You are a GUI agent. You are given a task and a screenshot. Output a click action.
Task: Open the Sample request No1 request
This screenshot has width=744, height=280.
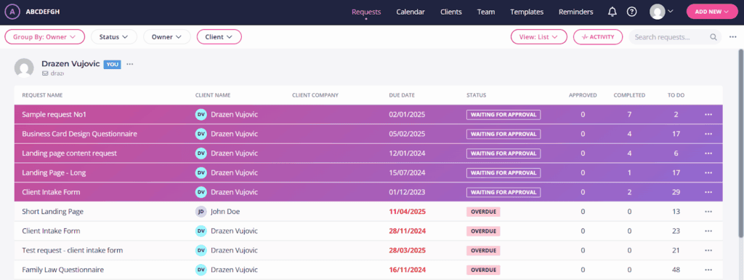pyautogui.click(x=54, y=114)
